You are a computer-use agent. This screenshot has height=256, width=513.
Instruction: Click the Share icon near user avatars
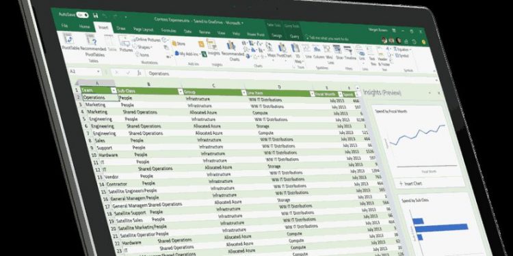click(x=406, y=41)
